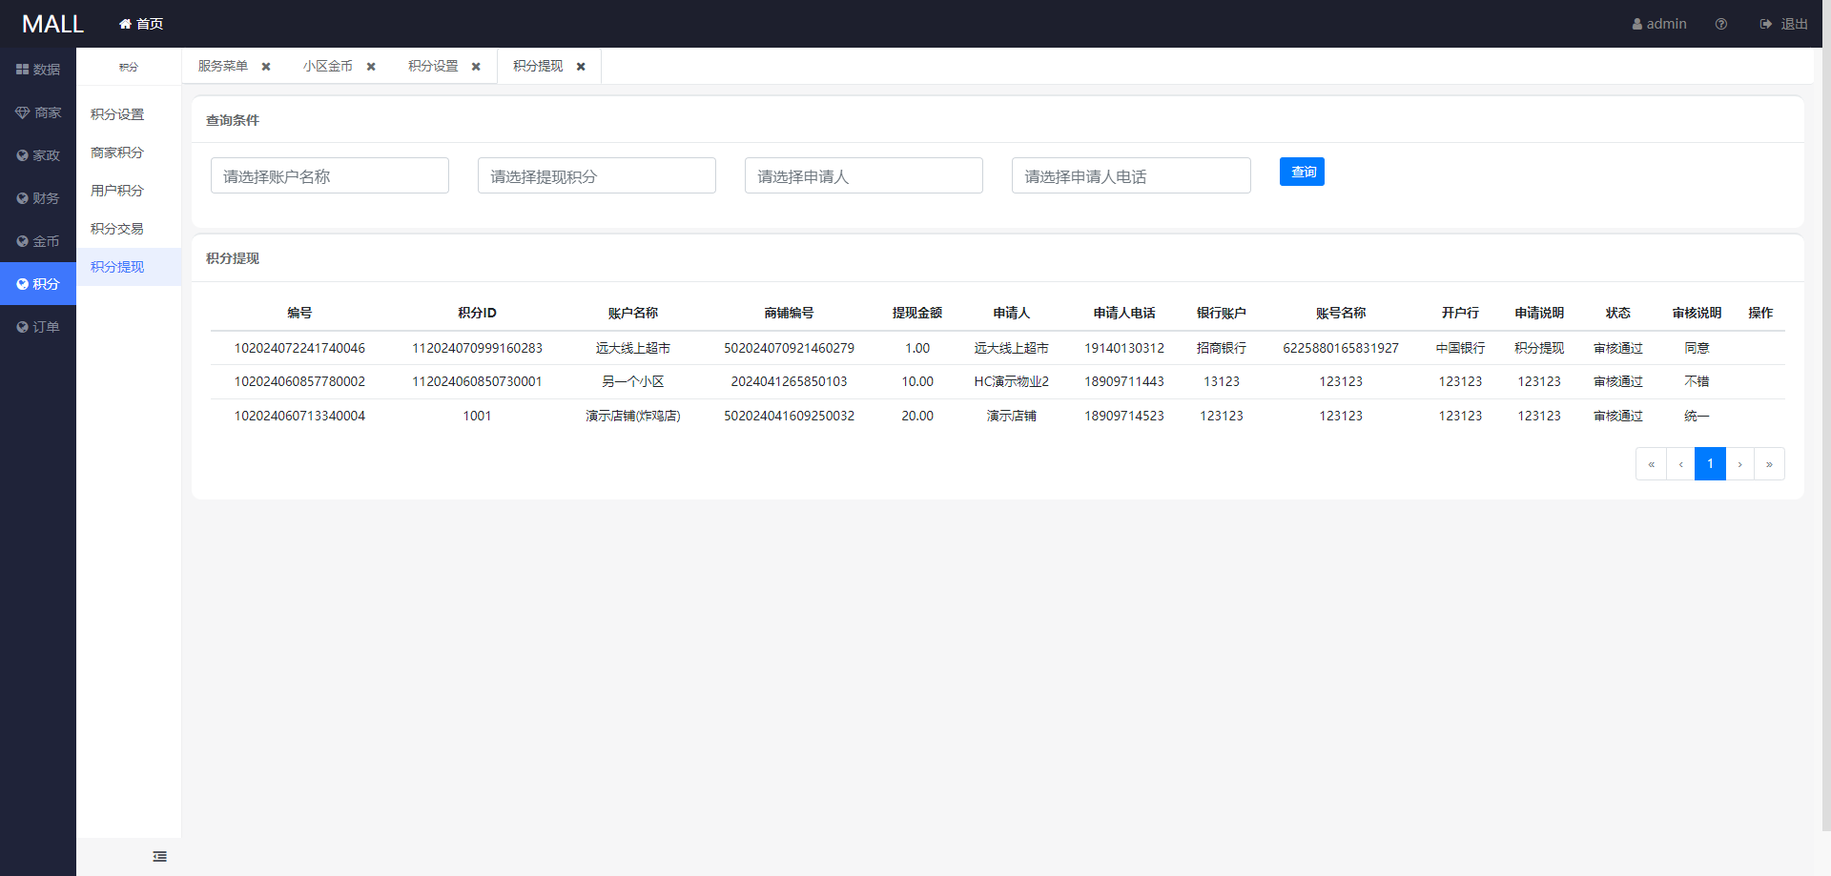Close the 积分提现 tab
This screenshot has width=1831, height=876.
[x=581, y=67]
